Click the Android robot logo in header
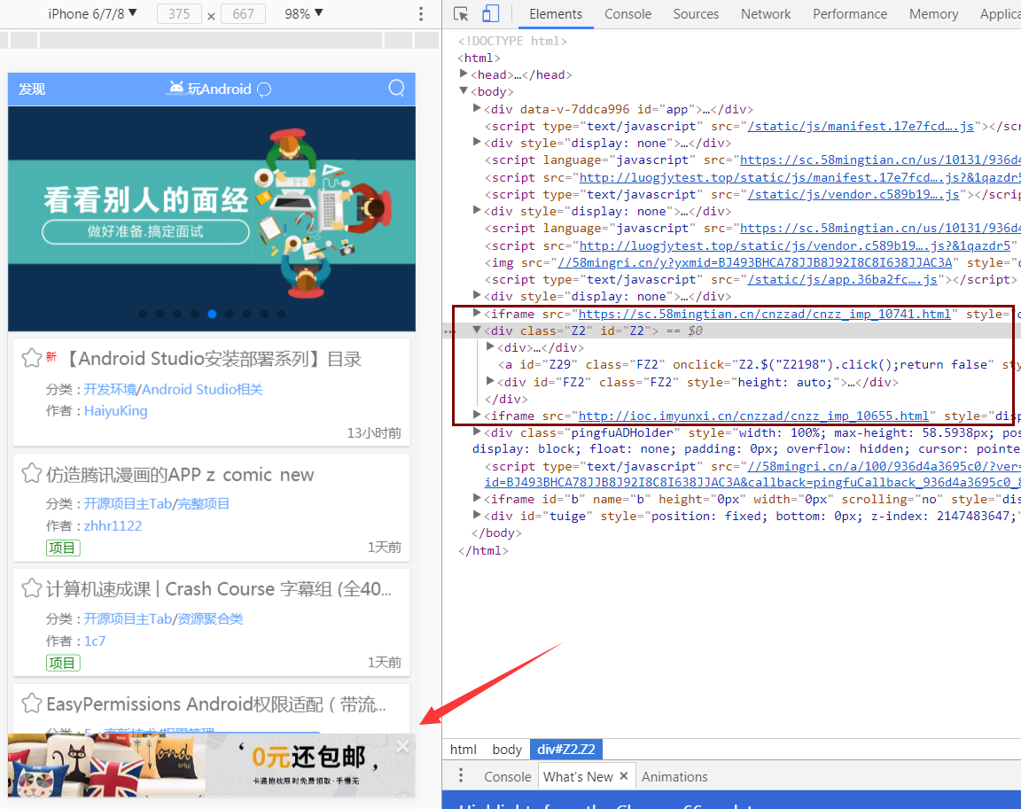Viewport: 1021px width, 809px height. click(175, 88)
